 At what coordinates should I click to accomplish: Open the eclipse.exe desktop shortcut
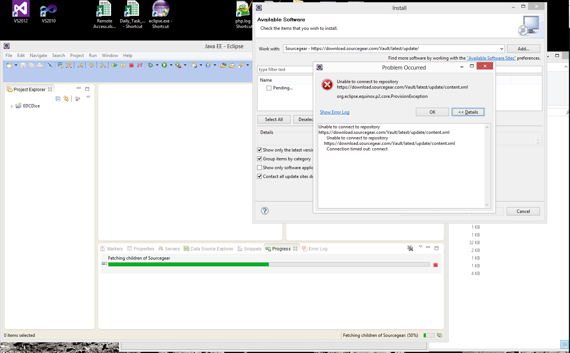[161, 15]
